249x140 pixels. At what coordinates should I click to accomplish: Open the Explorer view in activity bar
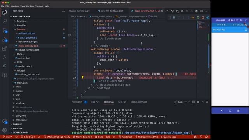4,12
